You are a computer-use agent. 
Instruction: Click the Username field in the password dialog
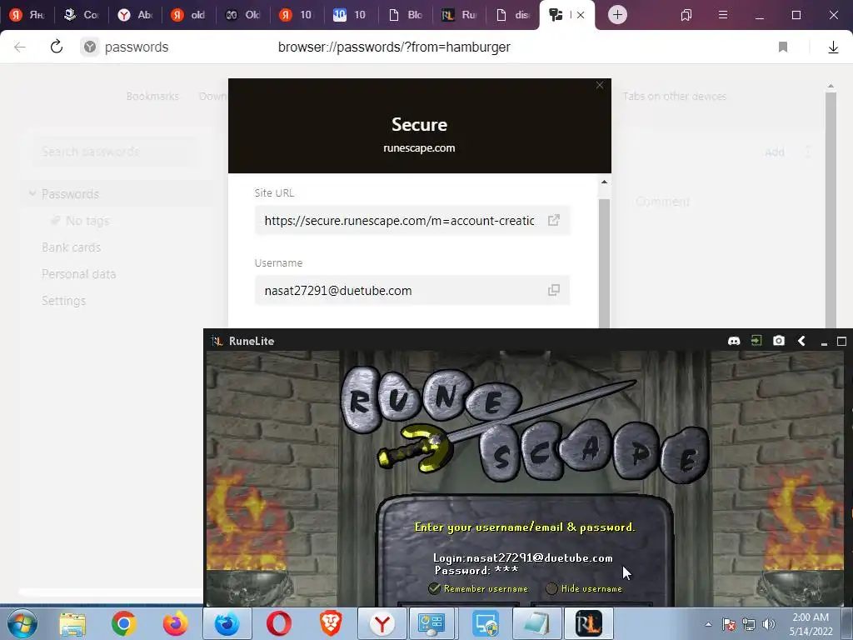[412, 290]
